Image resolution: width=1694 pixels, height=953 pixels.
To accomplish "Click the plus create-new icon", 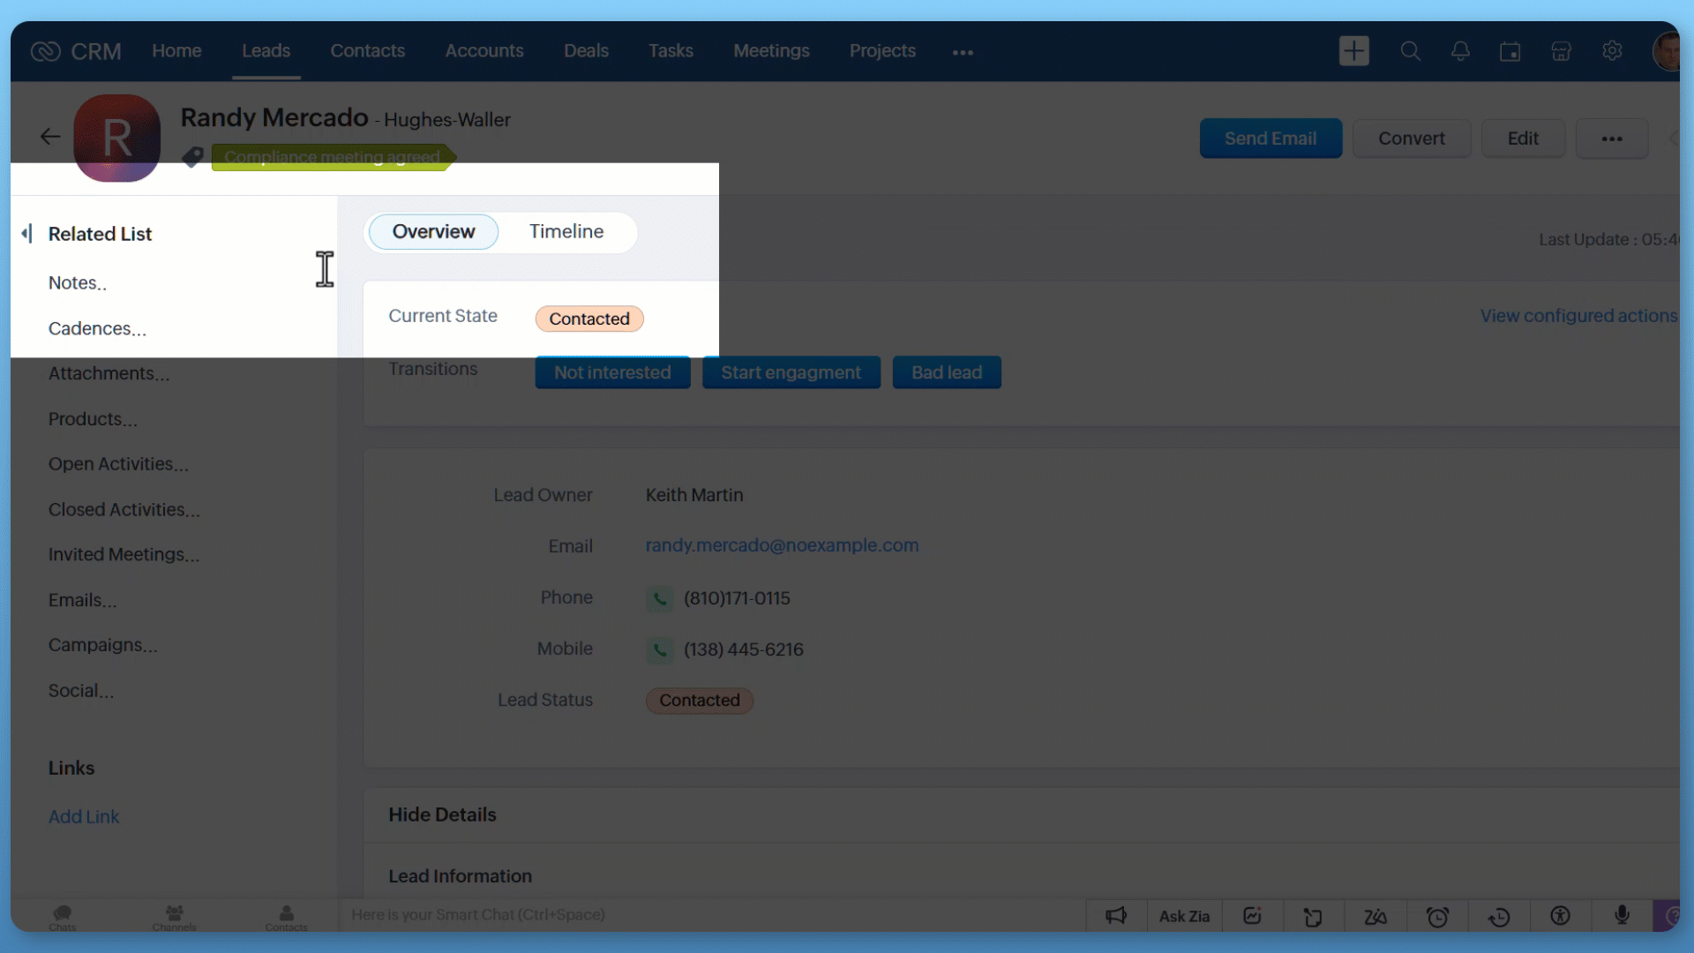I will [x=1353, y=51].
